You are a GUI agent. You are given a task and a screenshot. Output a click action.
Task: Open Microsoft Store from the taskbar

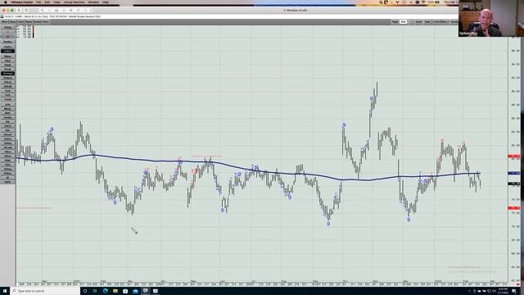pos(125,291)
